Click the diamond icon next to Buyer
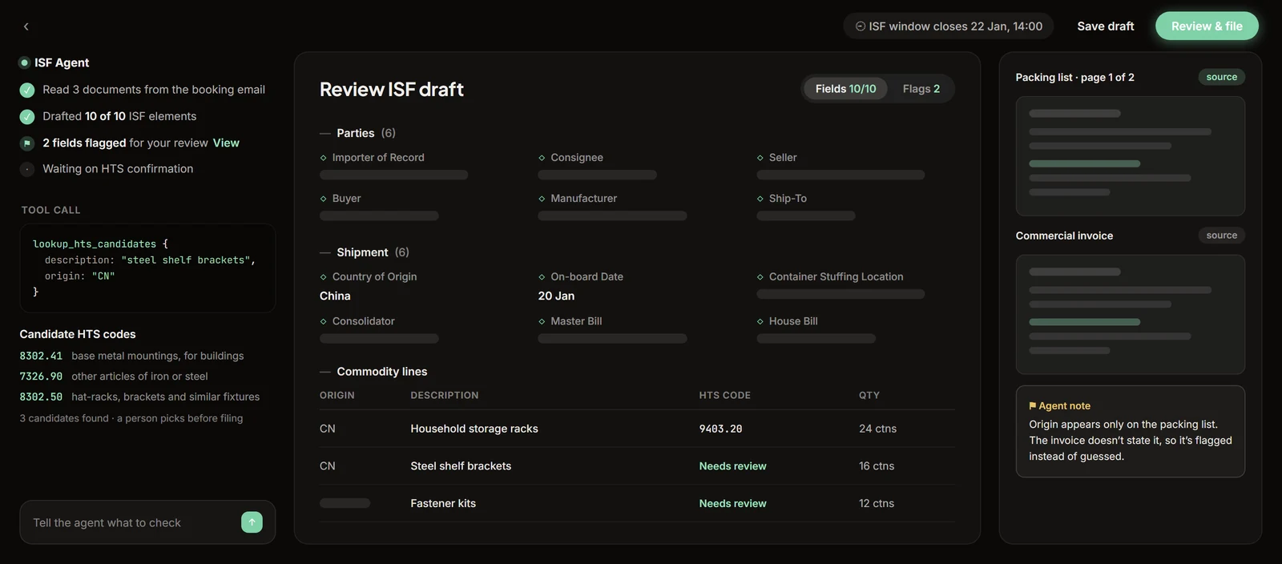This screenshot has width=1282, height=564. [x=324, y=199]
